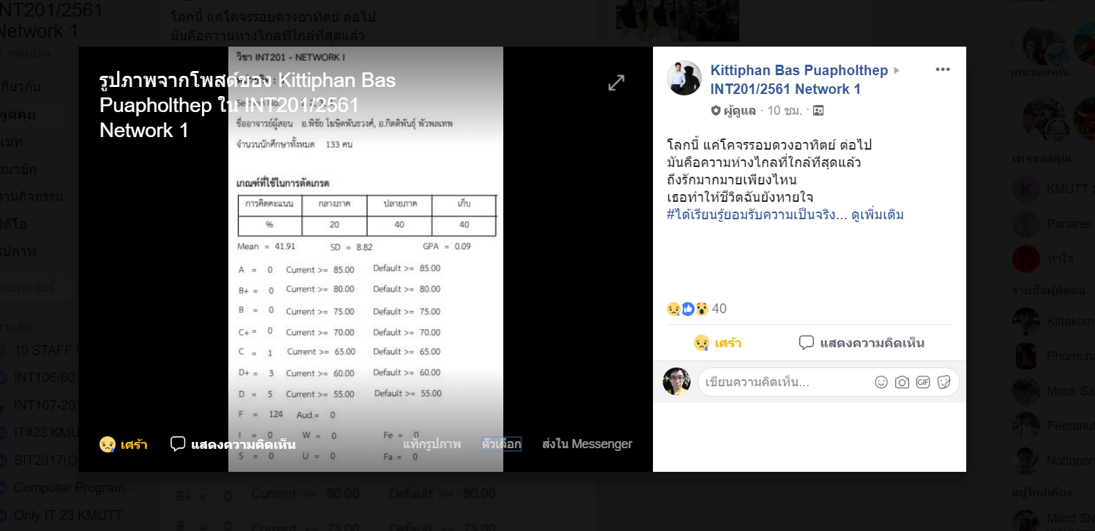The height and width of the screenshot is (531, 1095).
Task: Select แท็กรูปภาพ on the photo
Action: coord(432,444)
